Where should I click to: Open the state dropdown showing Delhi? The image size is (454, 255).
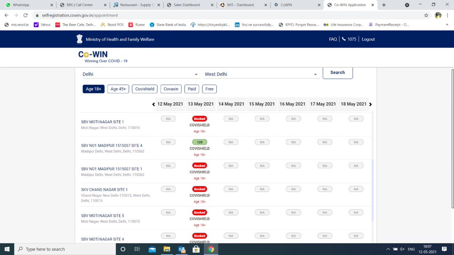pyautogui.click(x=140, y=74)
